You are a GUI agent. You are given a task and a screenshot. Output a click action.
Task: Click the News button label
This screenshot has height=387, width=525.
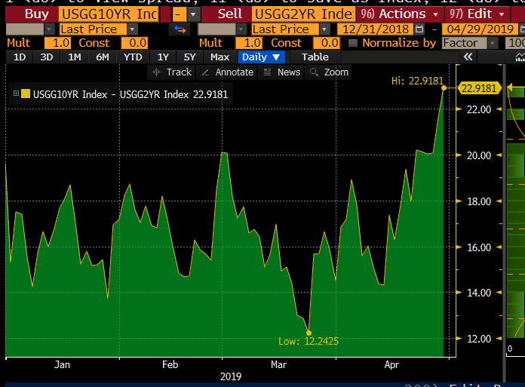coord(289,72)
